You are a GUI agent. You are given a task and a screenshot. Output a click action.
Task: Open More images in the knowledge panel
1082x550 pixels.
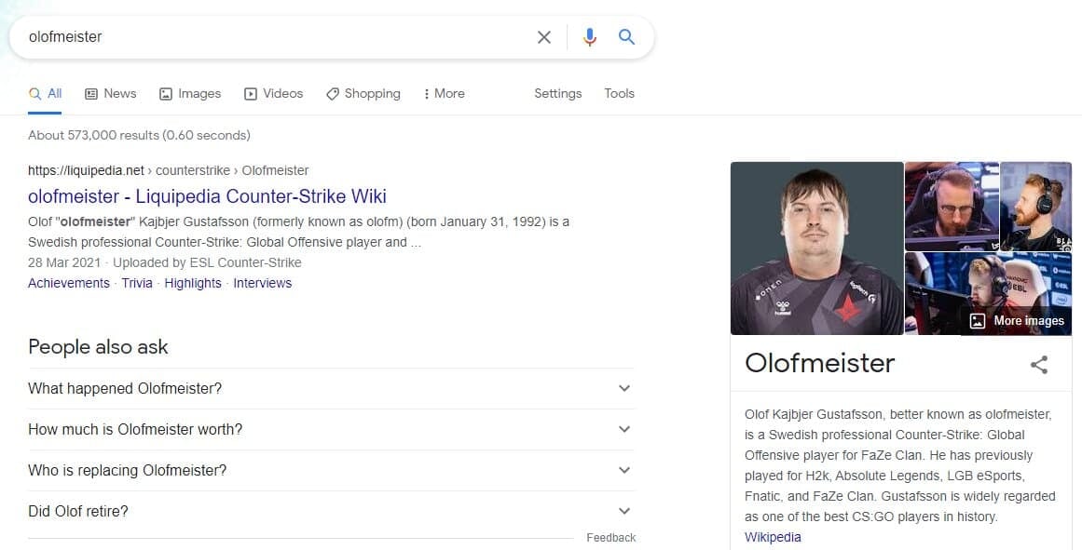coord(1018,321)
